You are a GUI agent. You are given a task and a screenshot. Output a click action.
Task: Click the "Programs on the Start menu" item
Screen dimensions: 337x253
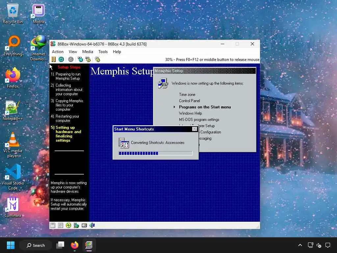pos(205,107)
